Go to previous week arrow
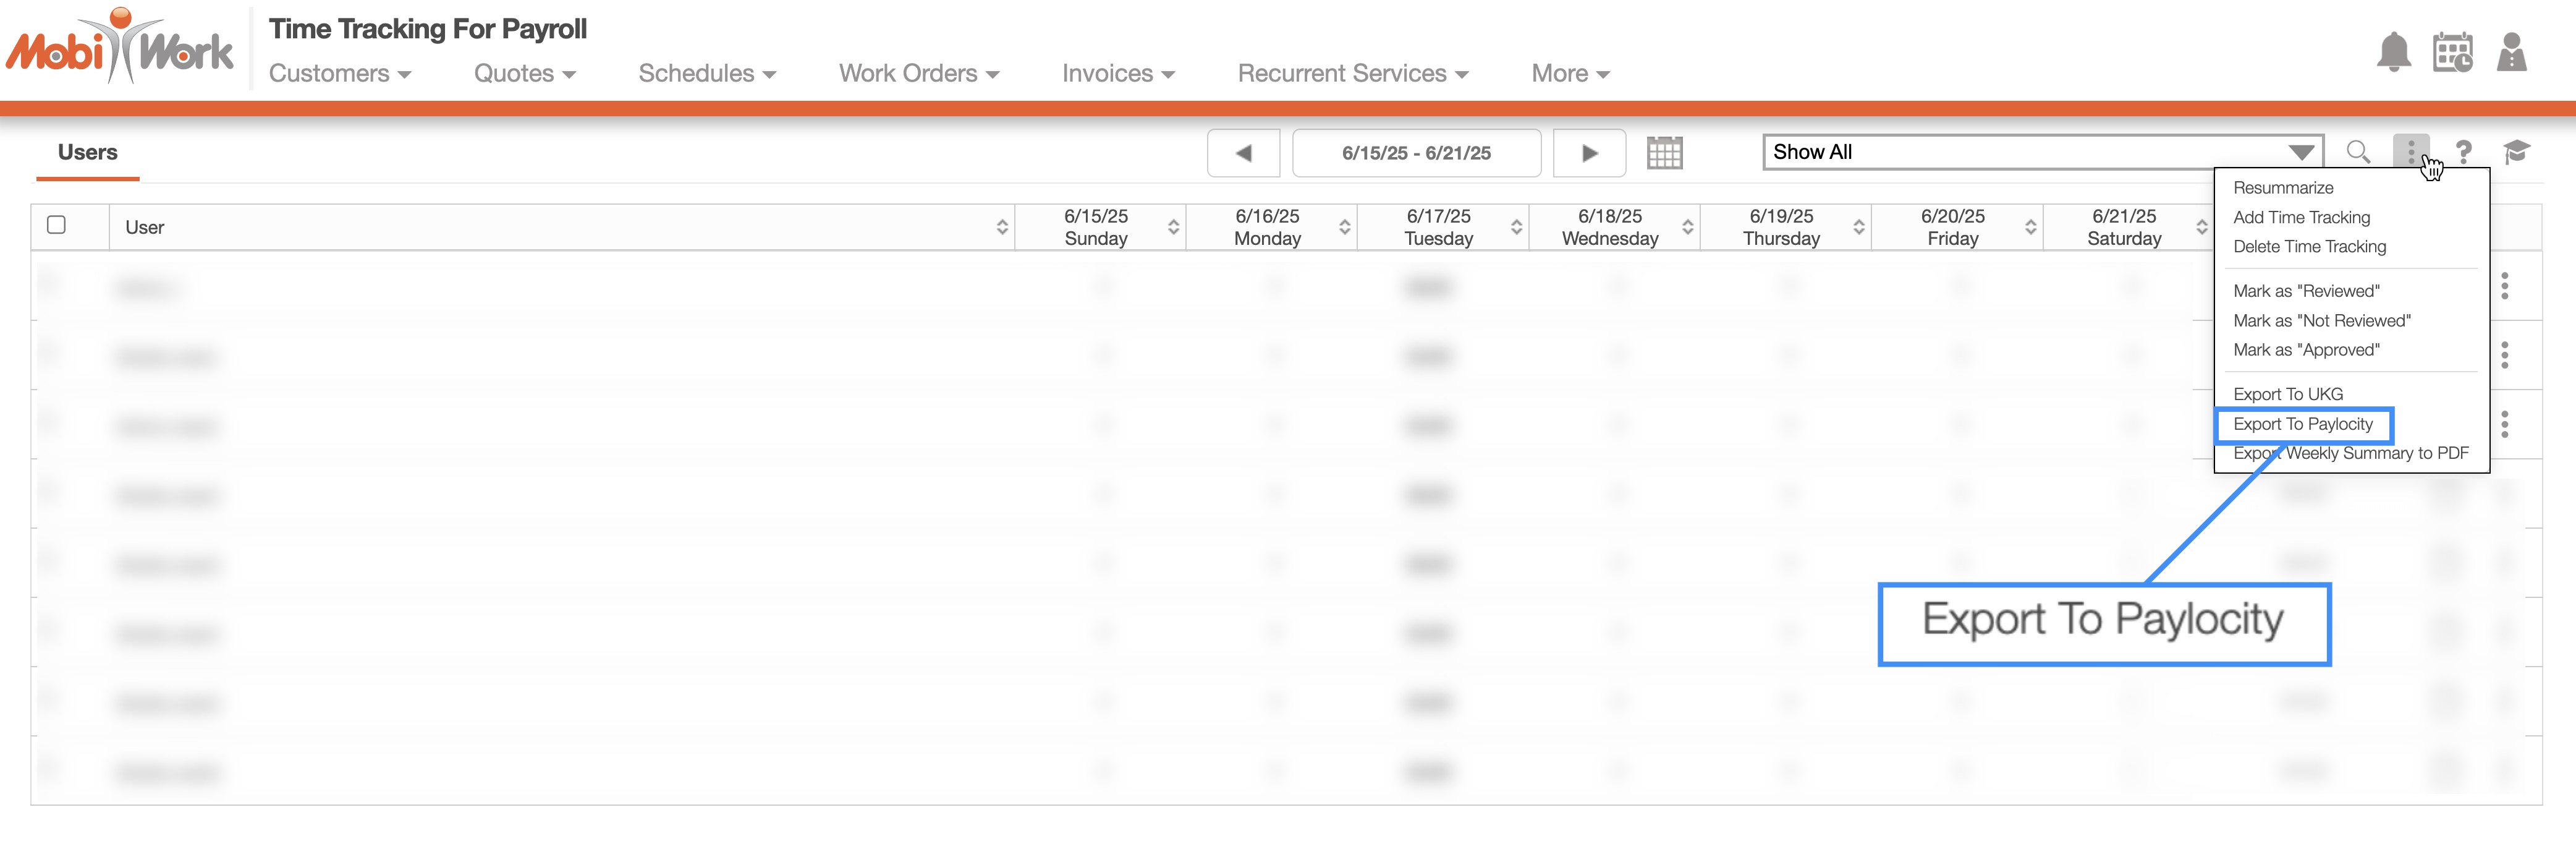This screenshot has height=841, width=2576. pos(1243,153)
